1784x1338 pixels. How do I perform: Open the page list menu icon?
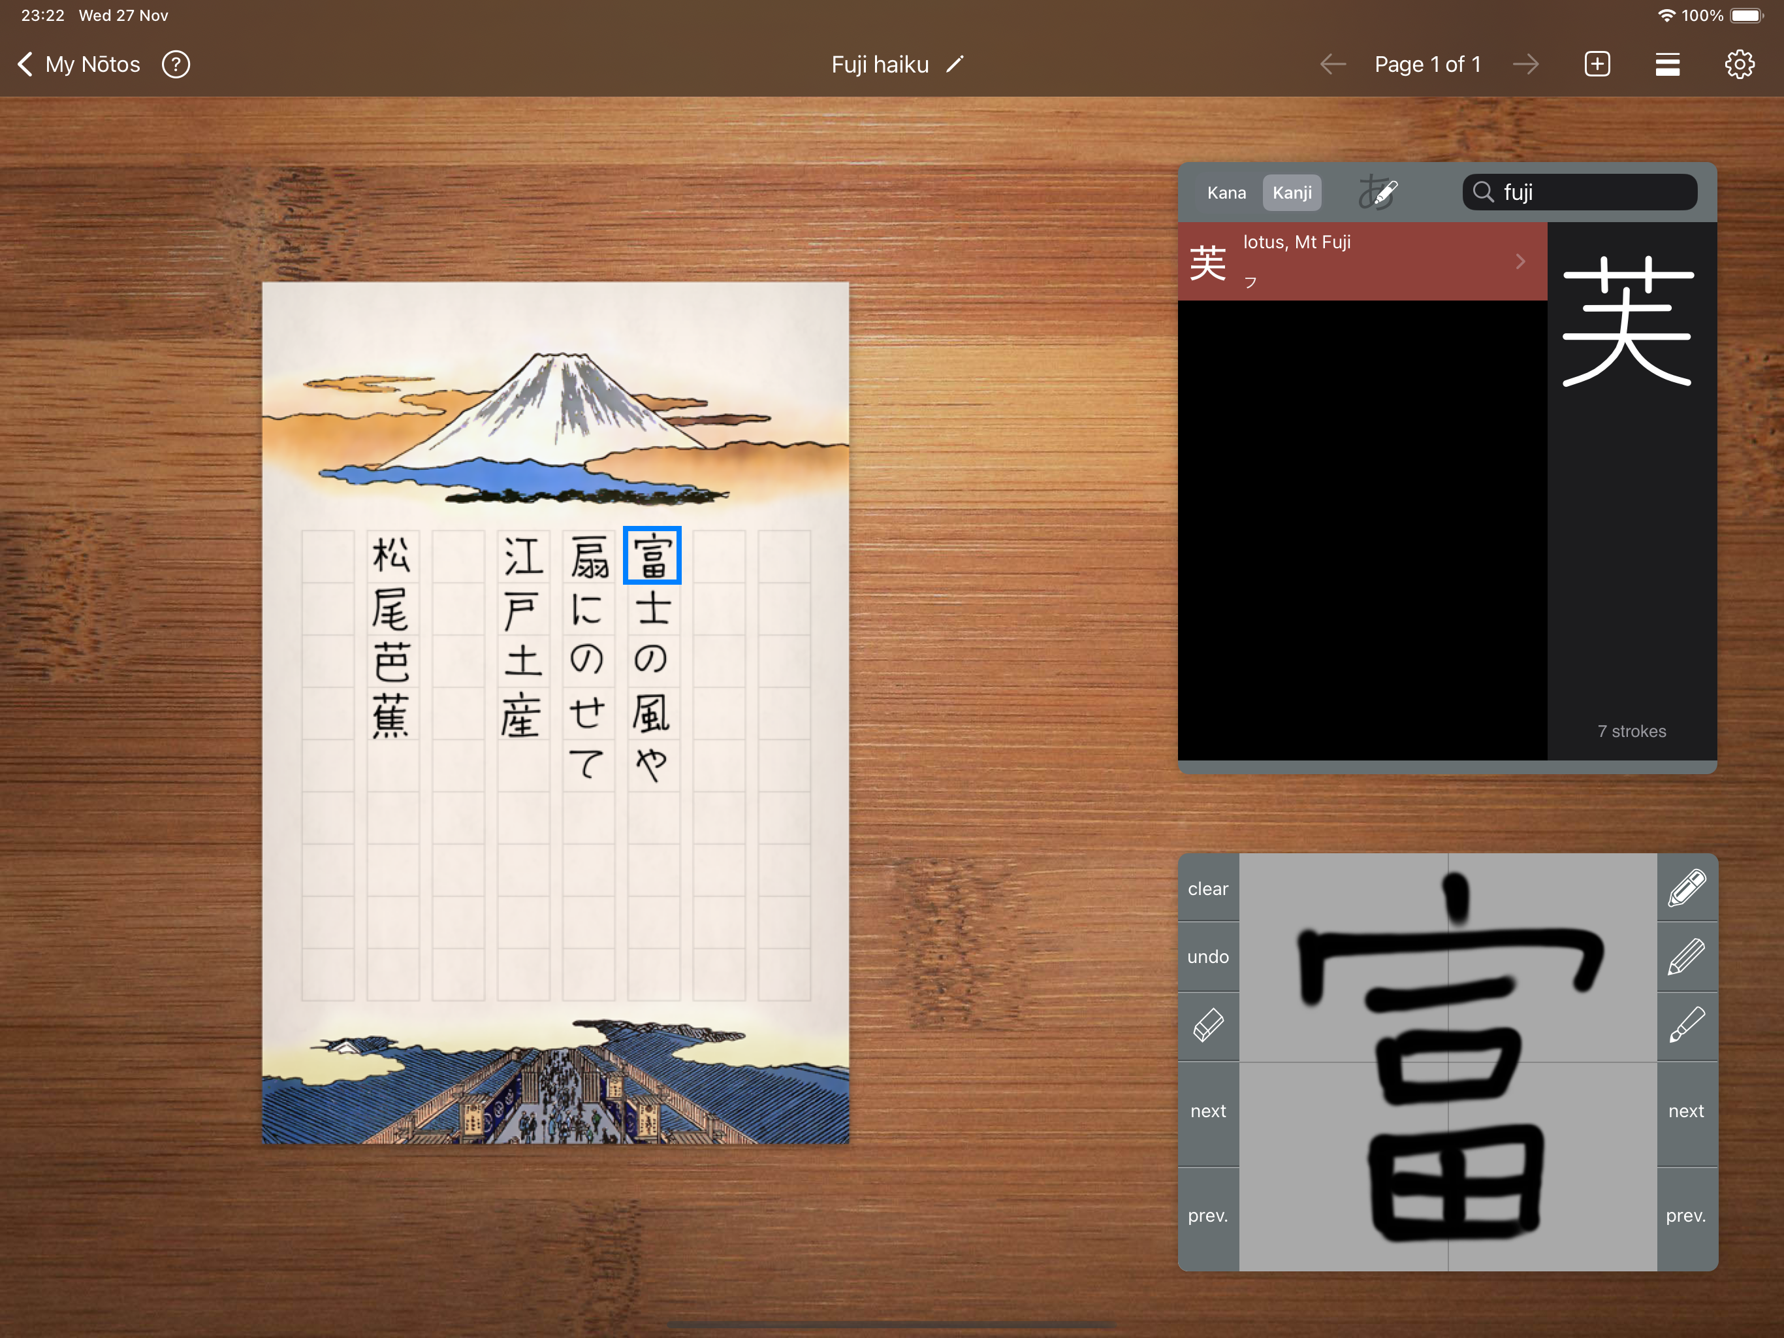point(1667,64)
